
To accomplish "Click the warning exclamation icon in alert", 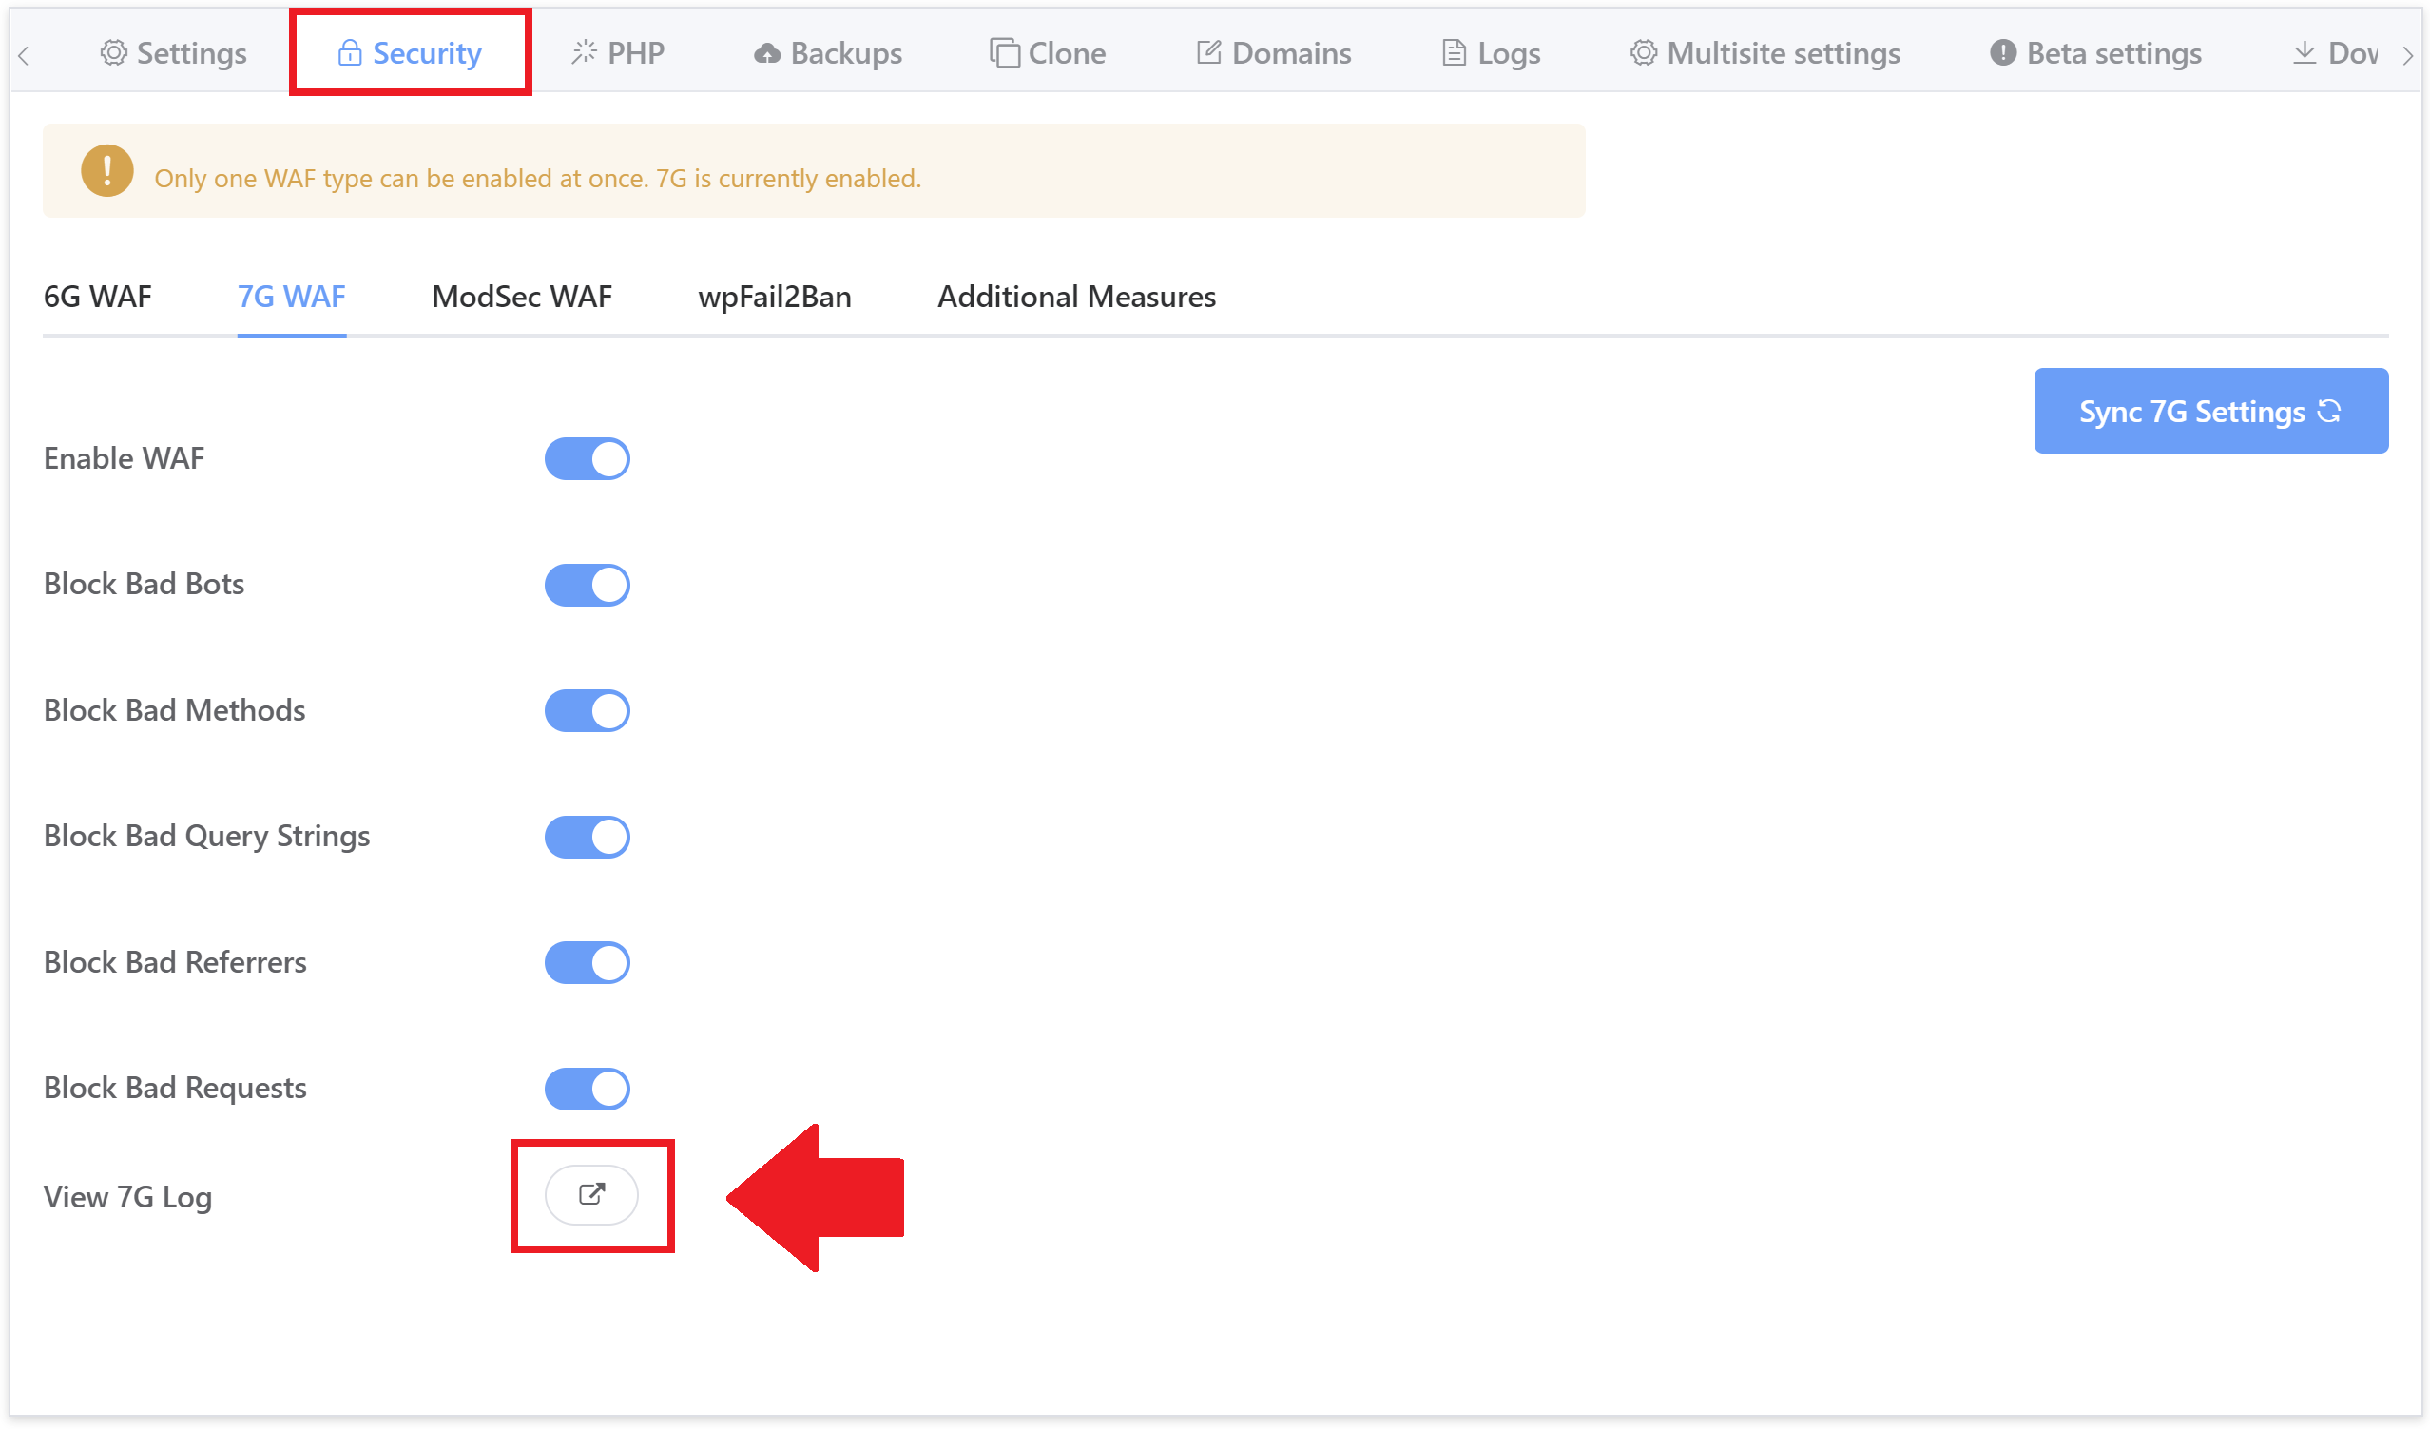I will point(107,171).
